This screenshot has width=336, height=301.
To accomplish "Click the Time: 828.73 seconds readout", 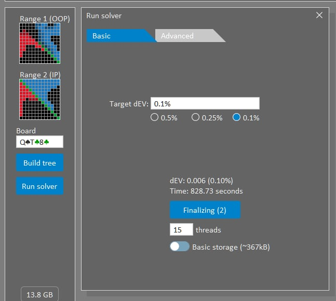I will pyautogui.click(x=206, y=191).
